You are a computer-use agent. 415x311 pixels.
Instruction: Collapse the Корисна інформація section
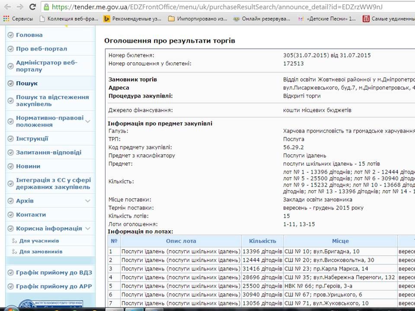pyautogui.click(x=88, y=228)
